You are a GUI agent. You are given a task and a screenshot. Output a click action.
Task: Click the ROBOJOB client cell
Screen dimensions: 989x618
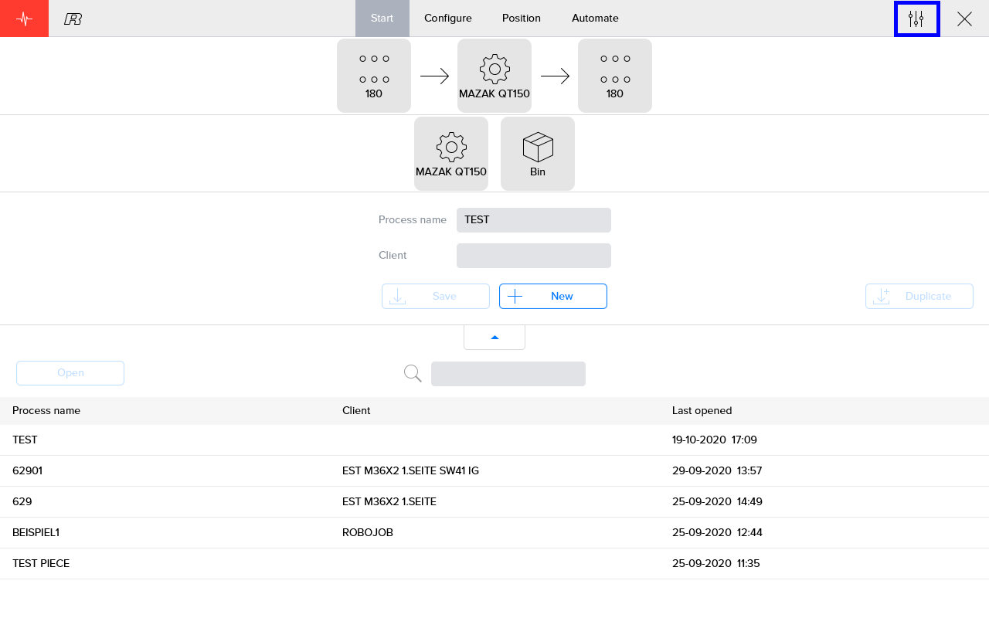(368, 532)
